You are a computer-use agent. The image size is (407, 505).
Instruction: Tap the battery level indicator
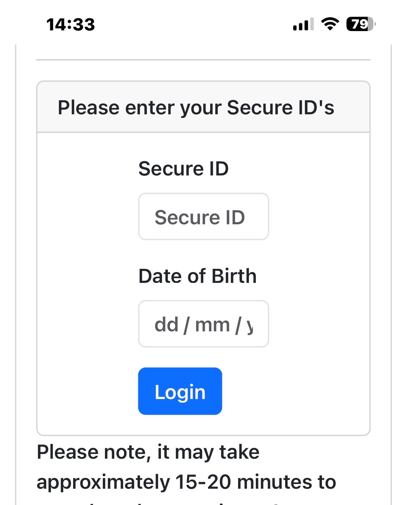point(361,24)
